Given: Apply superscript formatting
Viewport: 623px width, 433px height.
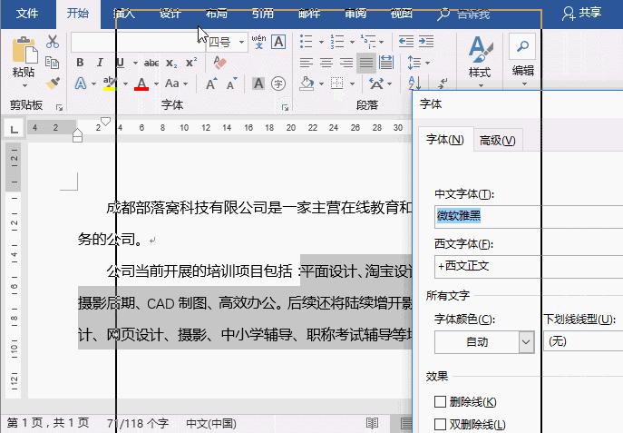Looking at the screenshot, I should [191, 63].
